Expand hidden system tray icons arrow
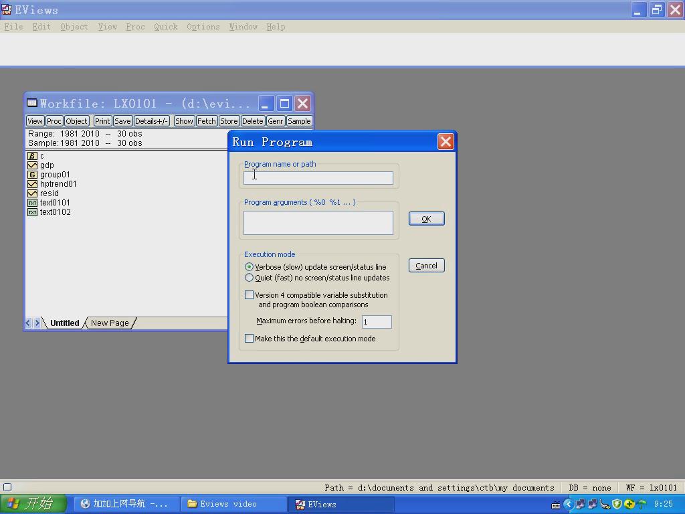Screen dimensions: 685x514 (568, 505)
